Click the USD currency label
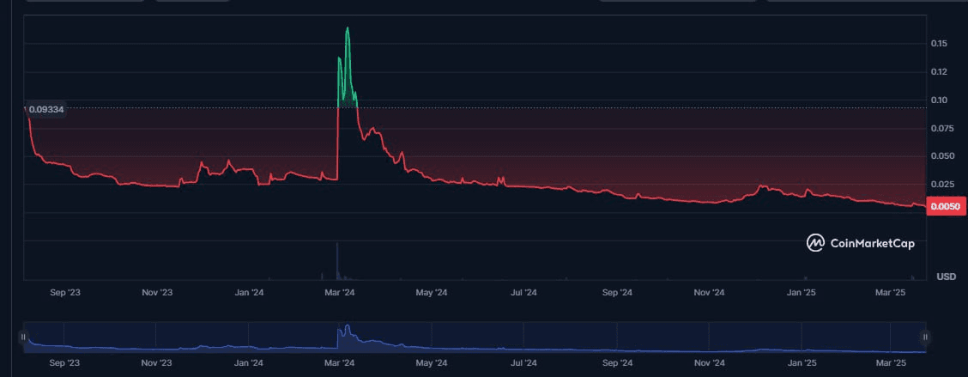The height and width of the screenshot is (377, 968). click(x=947, y=277)
